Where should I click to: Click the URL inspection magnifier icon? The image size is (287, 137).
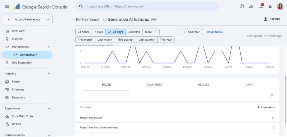(7, 63)
